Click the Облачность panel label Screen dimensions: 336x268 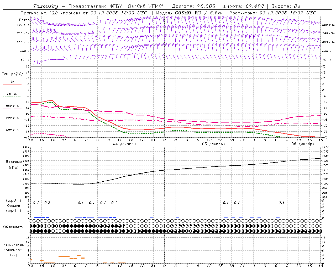click(x=13, y=227)
